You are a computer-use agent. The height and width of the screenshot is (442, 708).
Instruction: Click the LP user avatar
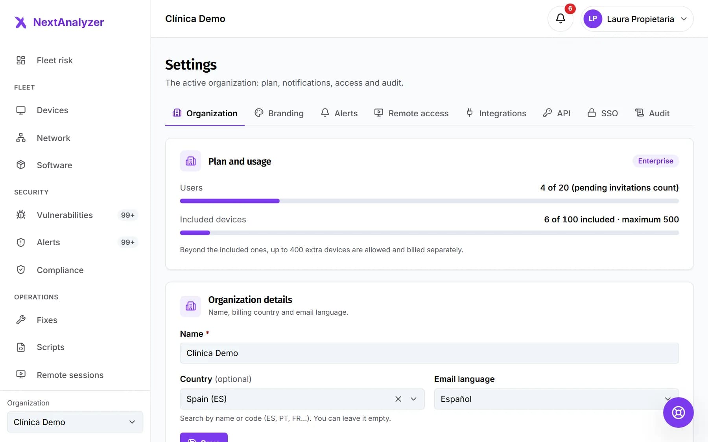593,19
